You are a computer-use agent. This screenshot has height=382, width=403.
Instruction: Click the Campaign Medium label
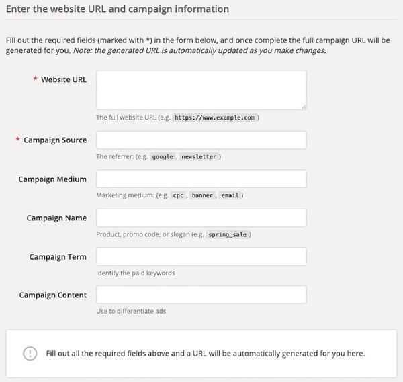click(x=52, y=179)
